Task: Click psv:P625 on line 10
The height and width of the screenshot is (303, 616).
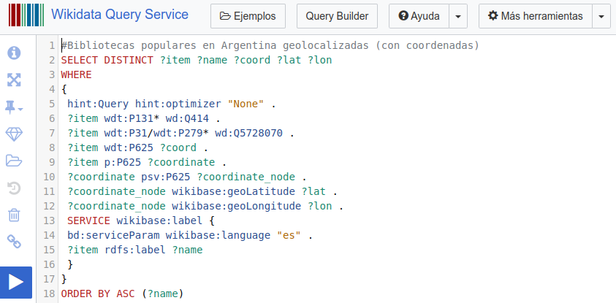Action: pos(166,177)
